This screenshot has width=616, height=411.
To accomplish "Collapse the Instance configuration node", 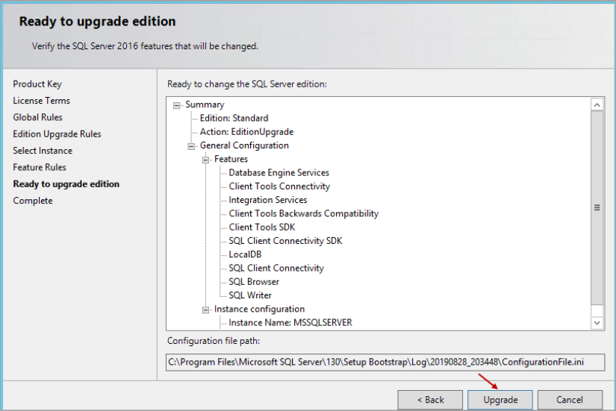I will pos(205,310).
